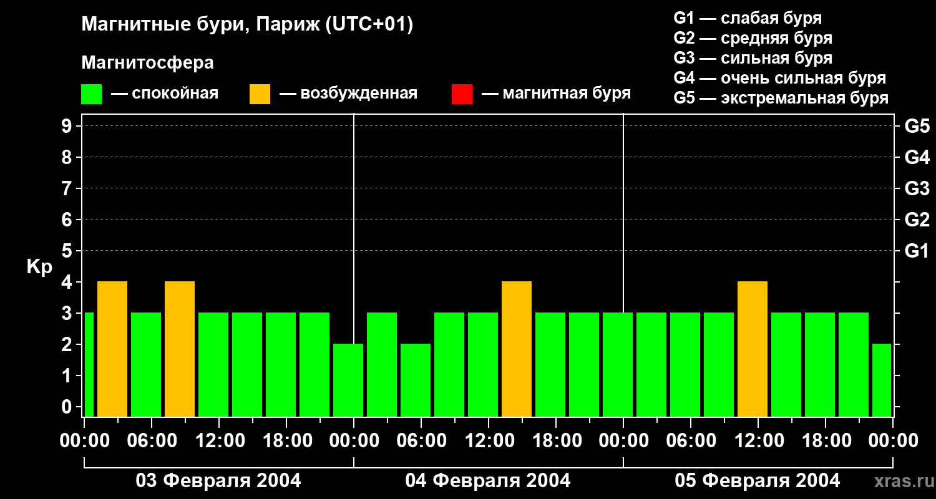
Task: Click the red "магнитная буря" legend swatch
Action: (462, 94)
